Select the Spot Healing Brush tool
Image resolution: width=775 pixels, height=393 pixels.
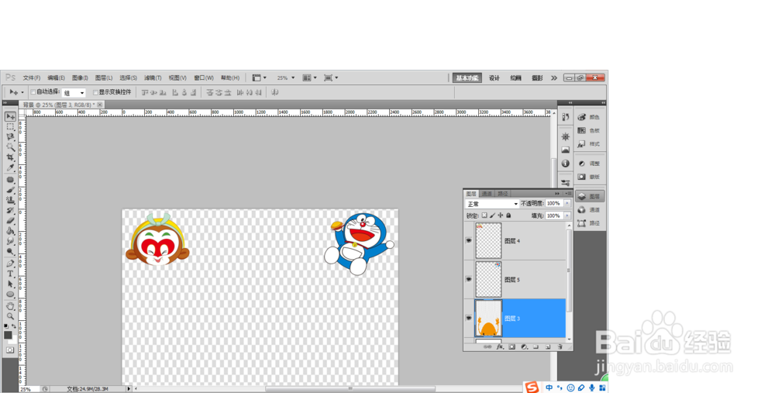click(x=10, y=180)
